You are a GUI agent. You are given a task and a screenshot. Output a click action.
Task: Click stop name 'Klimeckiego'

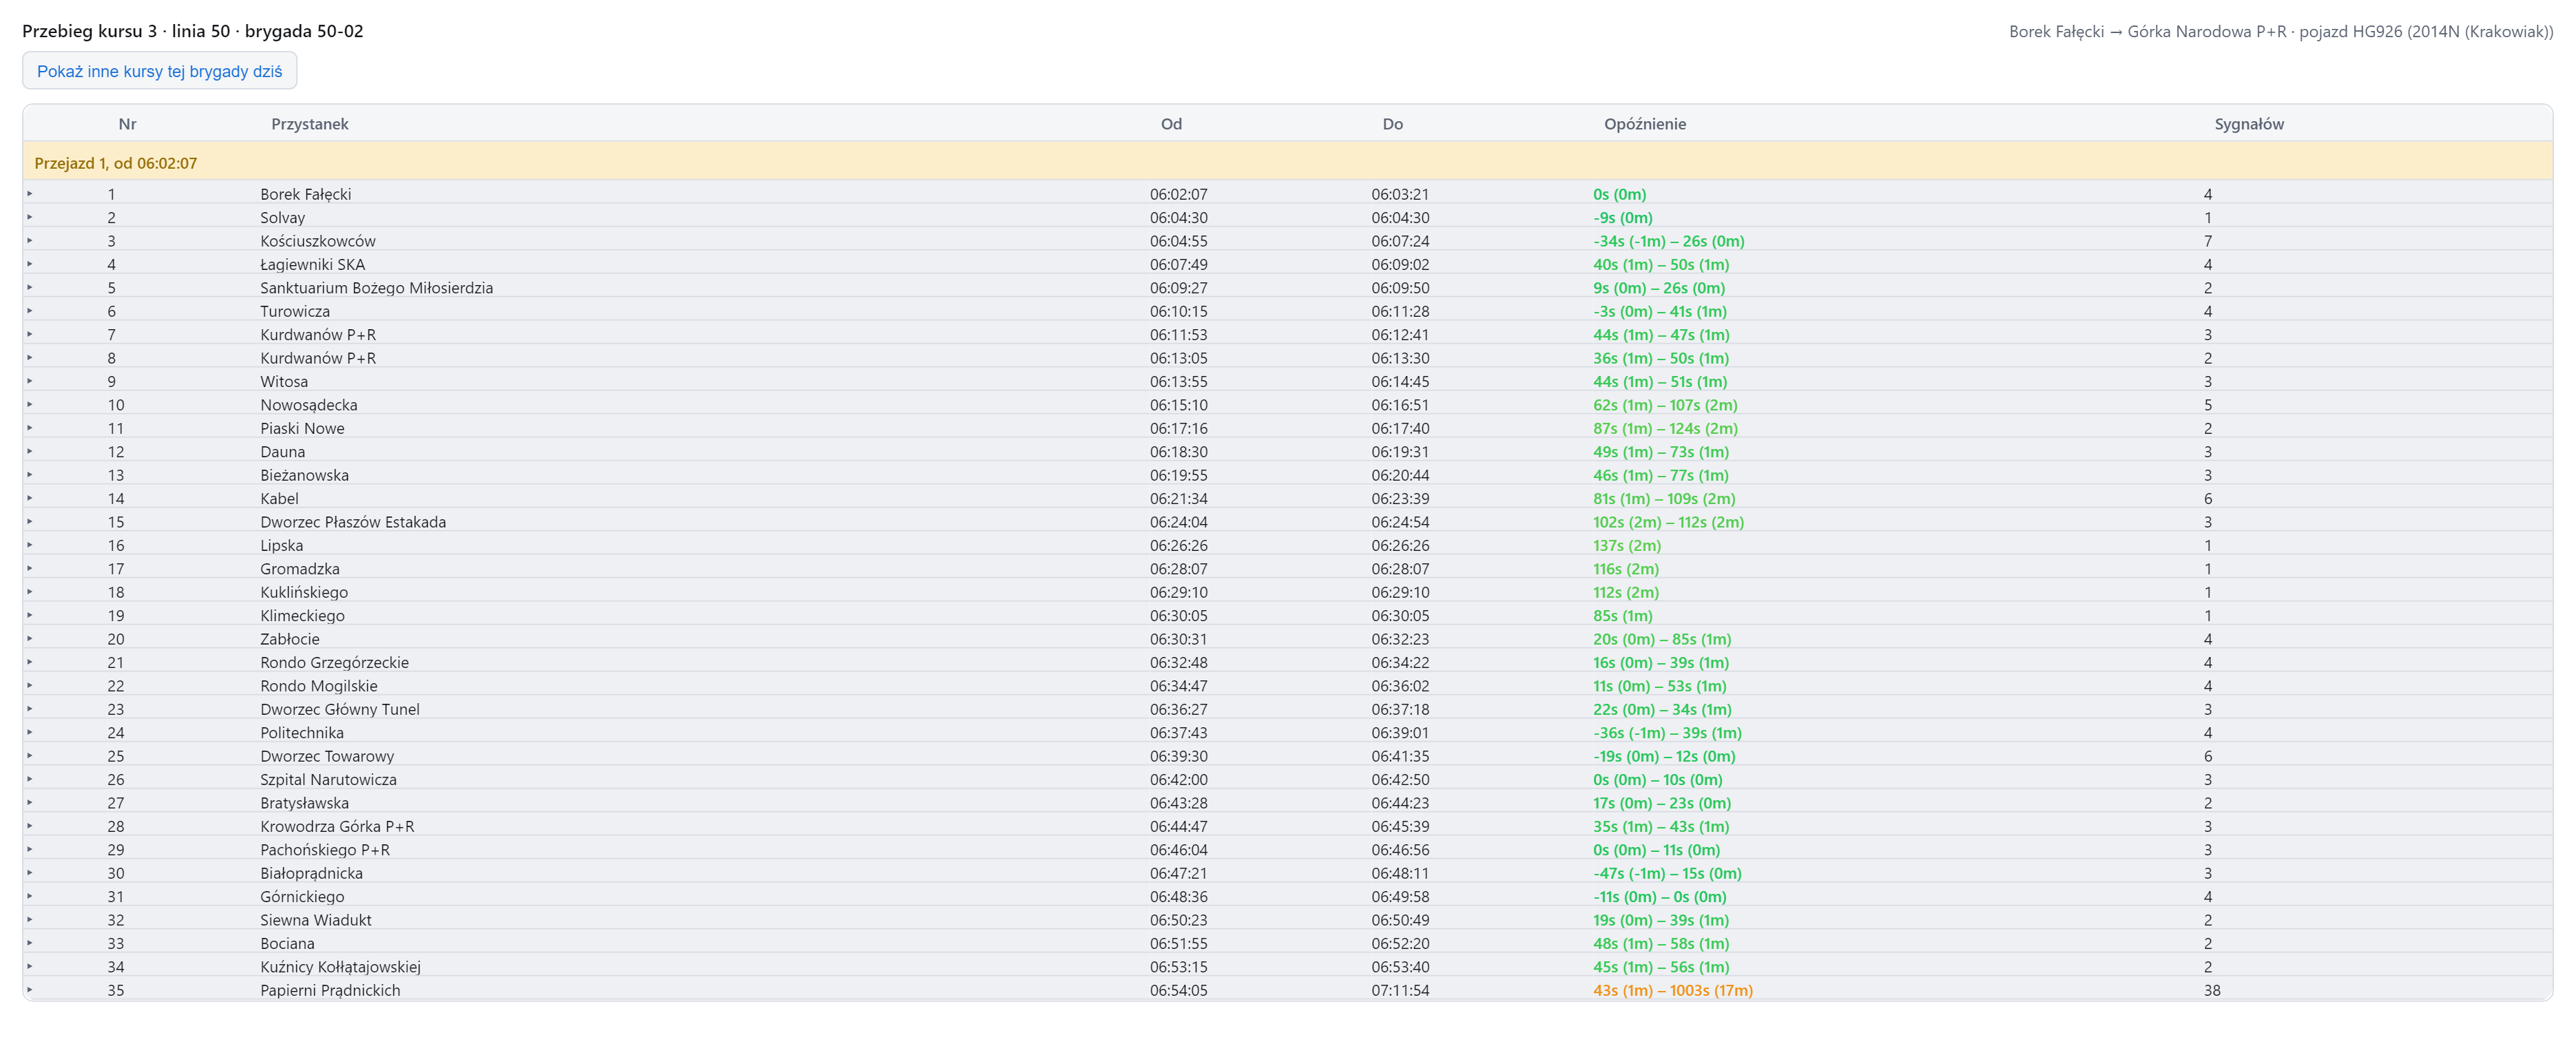(302, 615)
